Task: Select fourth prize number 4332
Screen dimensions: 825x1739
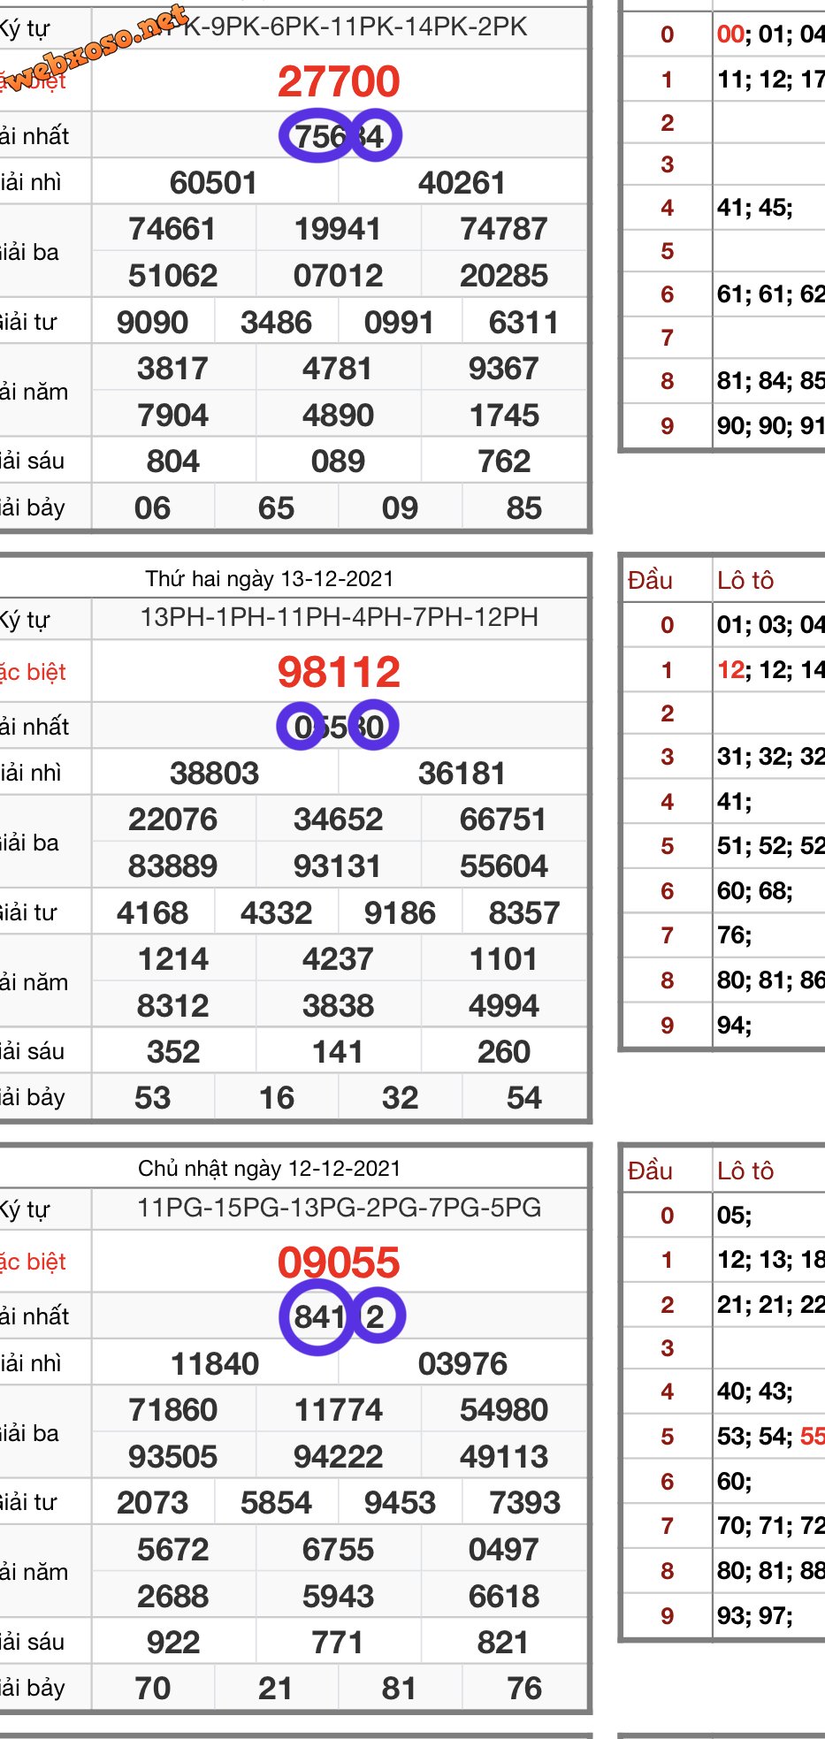Action: 276,913
